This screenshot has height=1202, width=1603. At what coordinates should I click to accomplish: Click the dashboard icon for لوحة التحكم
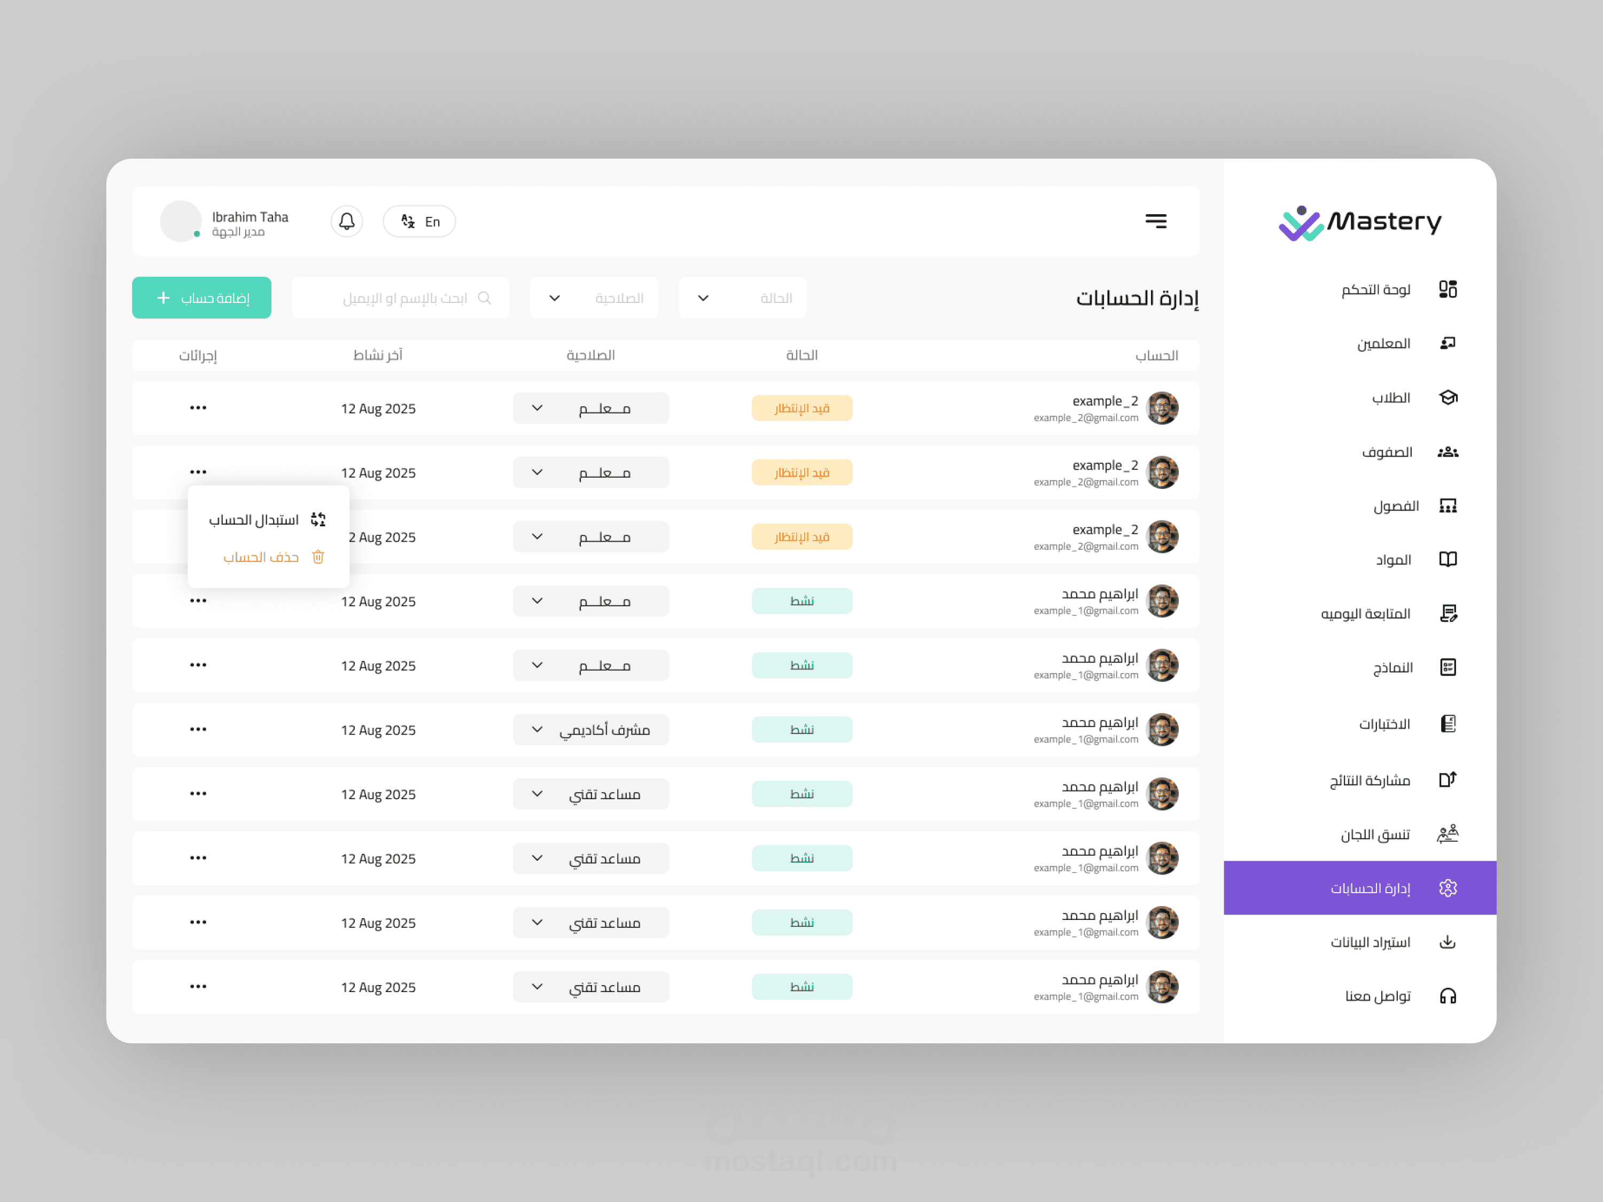coord(1447,289)
